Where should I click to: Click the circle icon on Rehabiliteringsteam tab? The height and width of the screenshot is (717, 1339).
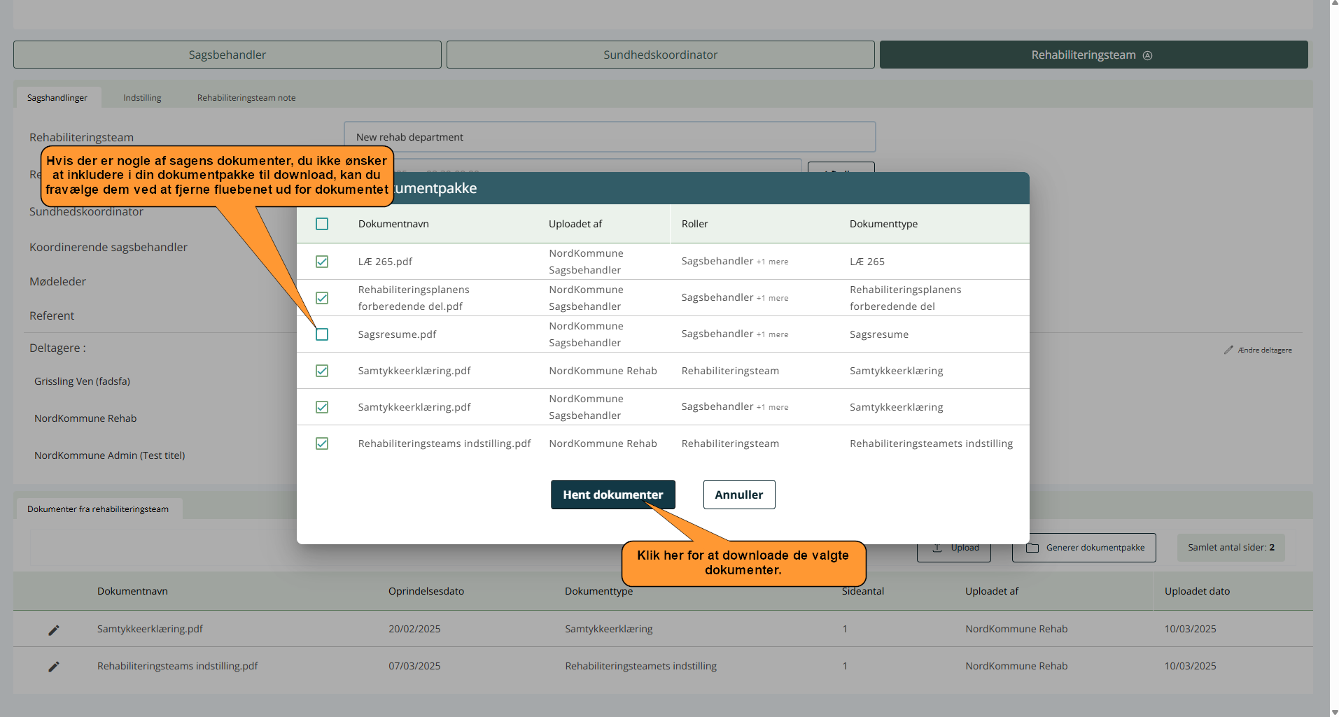1147,55
